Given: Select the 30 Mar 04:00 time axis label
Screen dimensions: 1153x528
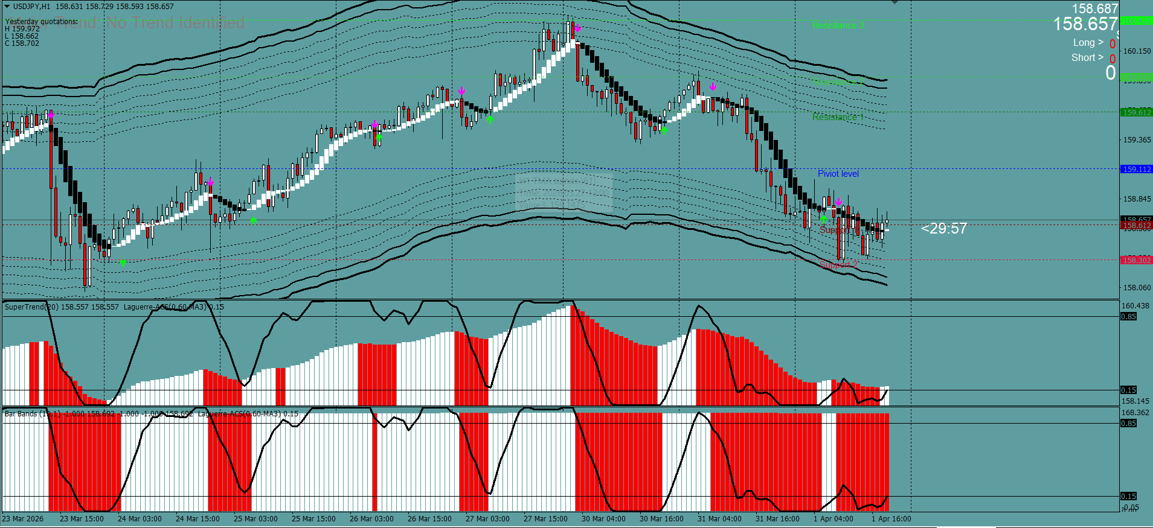Looking at the screenshot, I should pos(603,519).
